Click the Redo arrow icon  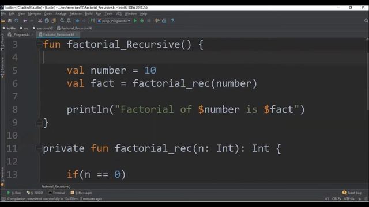click(x=32, y=21)
